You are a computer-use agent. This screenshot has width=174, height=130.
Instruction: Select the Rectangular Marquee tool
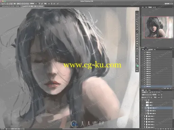tap(137, 17)
